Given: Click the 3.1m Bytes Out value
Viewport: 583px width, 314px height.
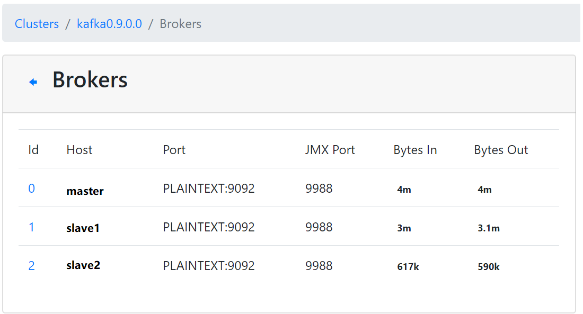Looking at the screenshot, I should (488, 228).
